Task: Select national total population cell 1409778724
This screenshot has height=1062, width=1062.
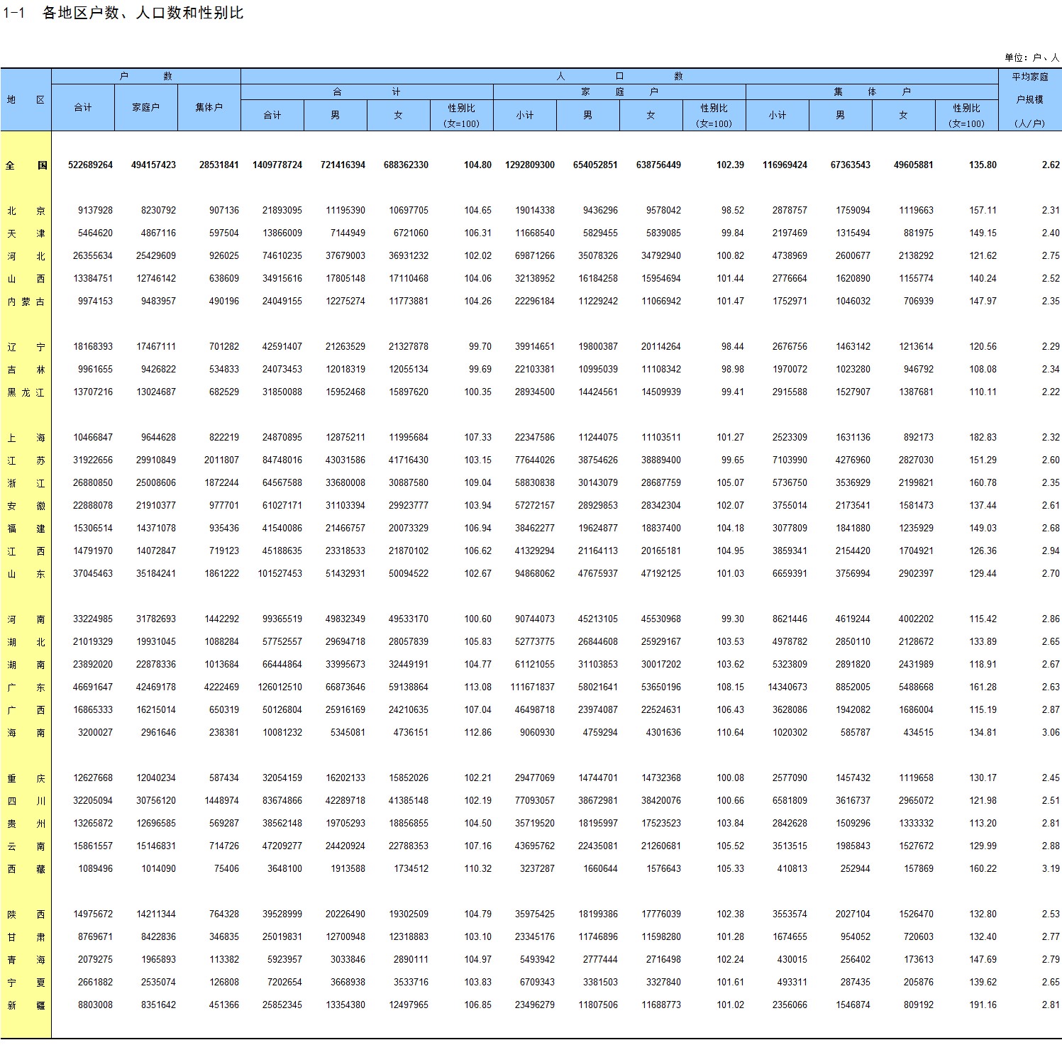Action: (x=277, y=165)
